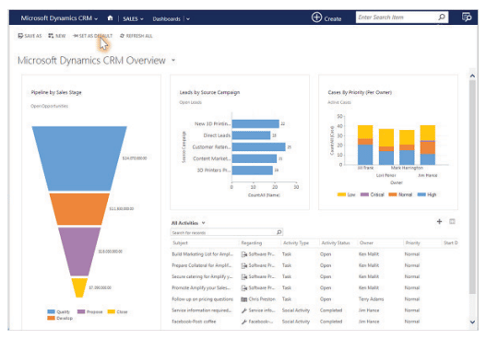The image size is (486, 339).
Task: Click scrollbar down arrow
Action: pyautogui.click(x=472, y=322)
